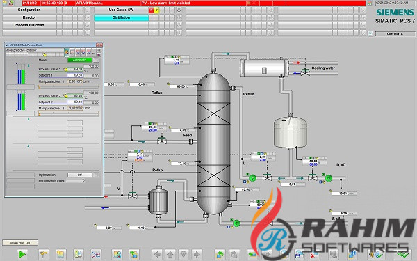Expand Reactor area hierarchy arrow

87,17
